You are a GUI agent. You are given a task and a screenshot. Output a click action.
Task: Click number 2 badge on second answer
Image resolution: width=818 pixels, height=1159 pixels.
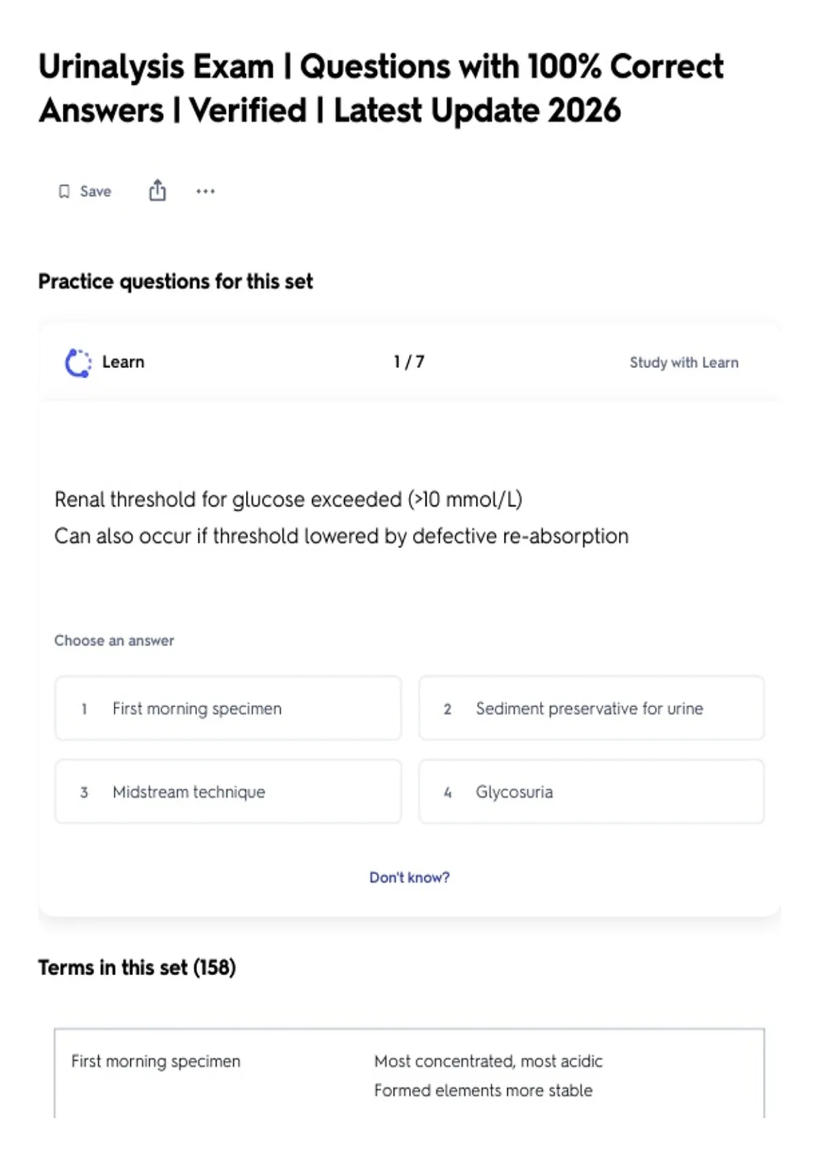click(x=447, y=709)
